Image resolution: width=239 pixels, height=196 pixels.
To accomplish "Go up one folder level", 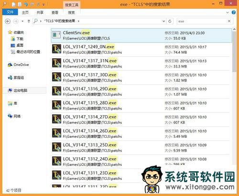I will coord(29,21).
